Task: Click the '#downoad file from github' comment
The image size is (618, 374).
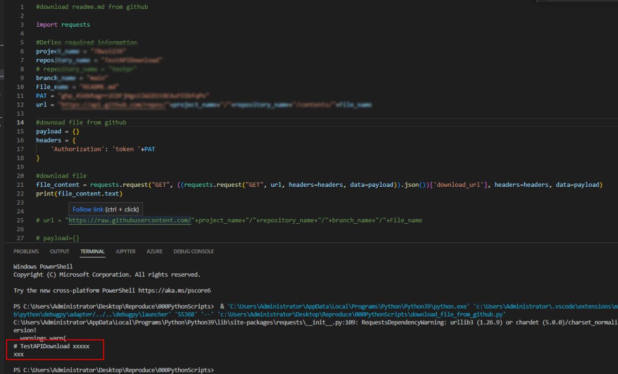Action: (x=81, y=122)
